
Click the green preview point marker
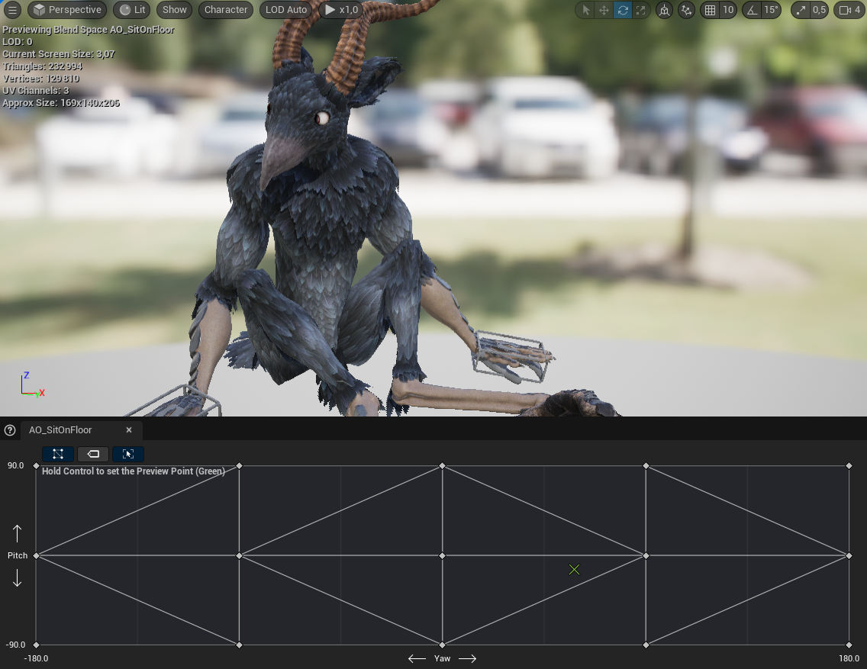tap(575, 570)
